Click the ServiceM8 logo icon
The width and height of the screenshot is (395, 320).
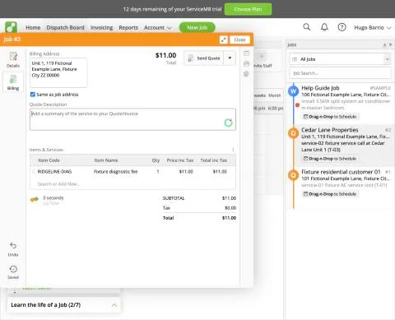click(x=11, y=27)
